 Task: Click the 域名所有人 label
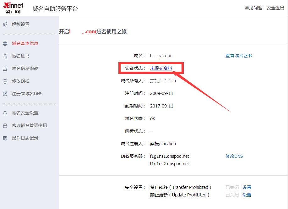pos(133,81)
